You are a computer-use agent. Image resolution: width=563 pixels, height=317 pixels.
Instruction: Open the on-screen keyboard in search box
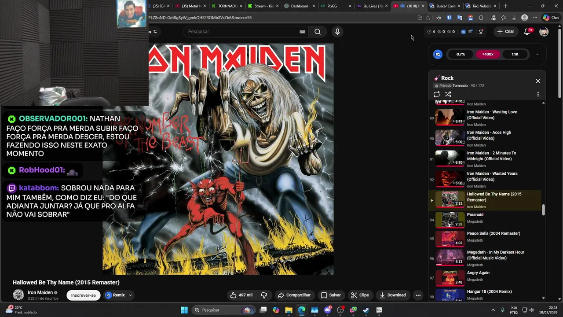(x=302, y=32)
